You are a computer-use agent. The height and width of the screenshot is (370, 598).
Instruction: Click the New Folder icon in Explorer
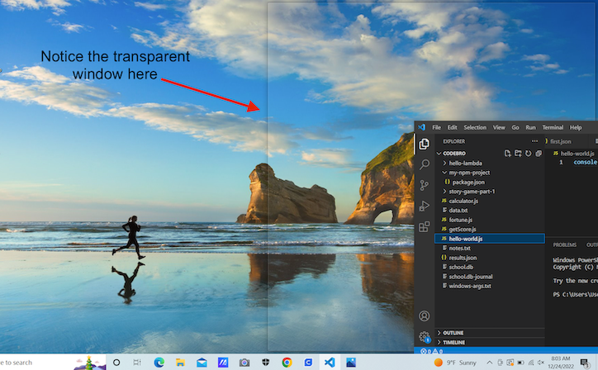pos(518,154)
